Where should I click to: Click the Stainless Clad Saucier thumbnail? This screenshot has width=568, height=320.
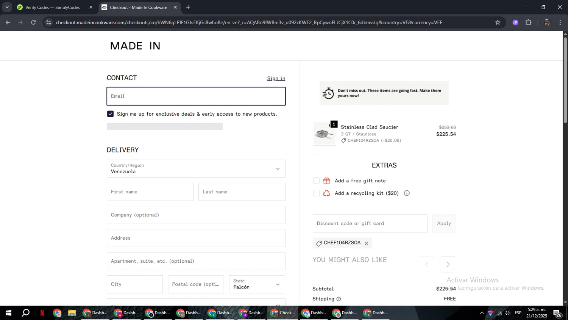[x=324, y=134]
